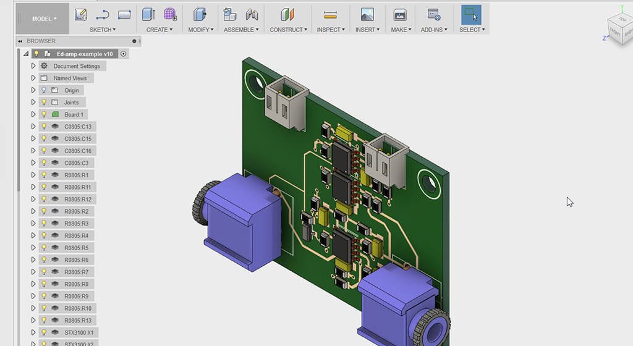Click the Document Settings gear icon

44,65
